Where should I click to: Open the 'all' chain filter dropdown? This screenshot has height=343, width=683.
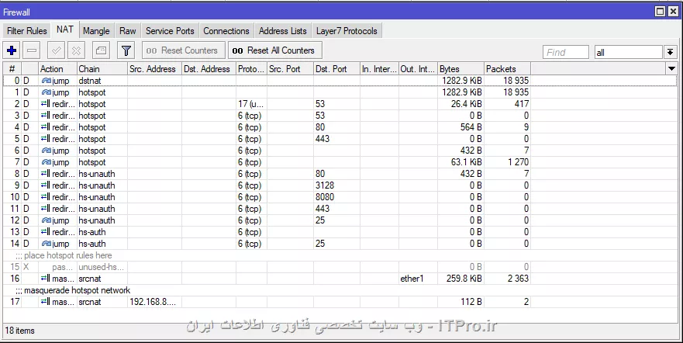point(670,52)
